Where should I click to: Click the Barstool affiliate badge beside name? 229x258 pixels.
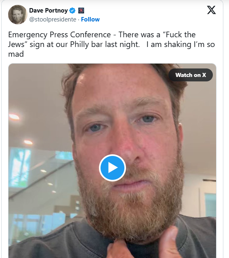pyautogui.click(x=81, y=11)
